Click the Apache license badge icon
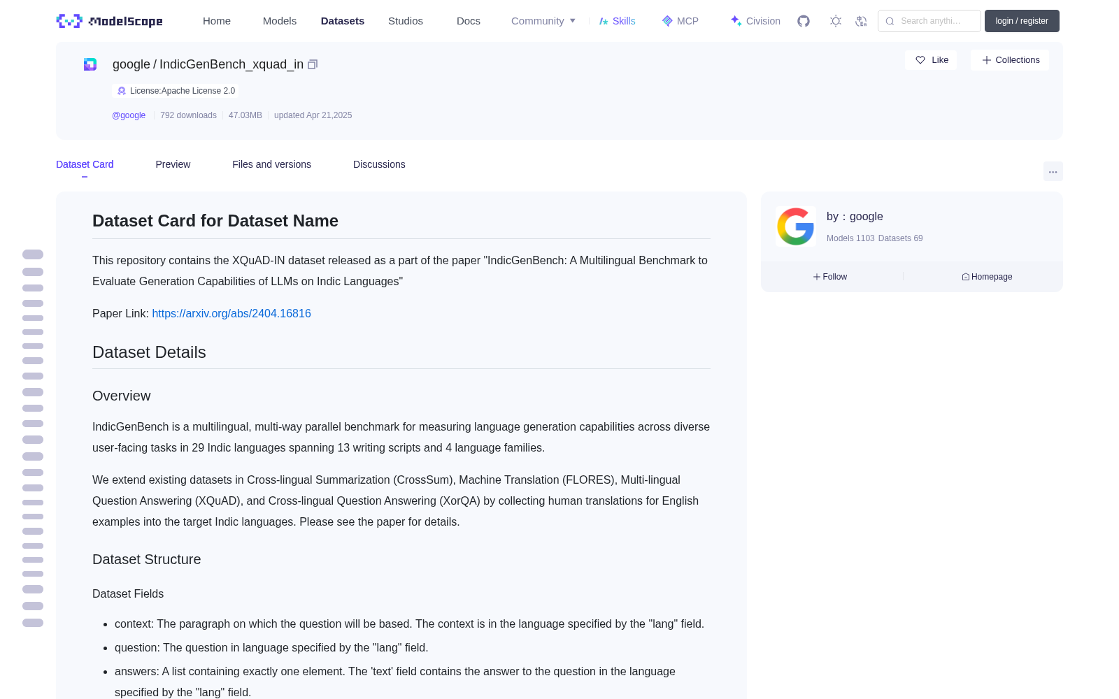 [x=122, y=91]
